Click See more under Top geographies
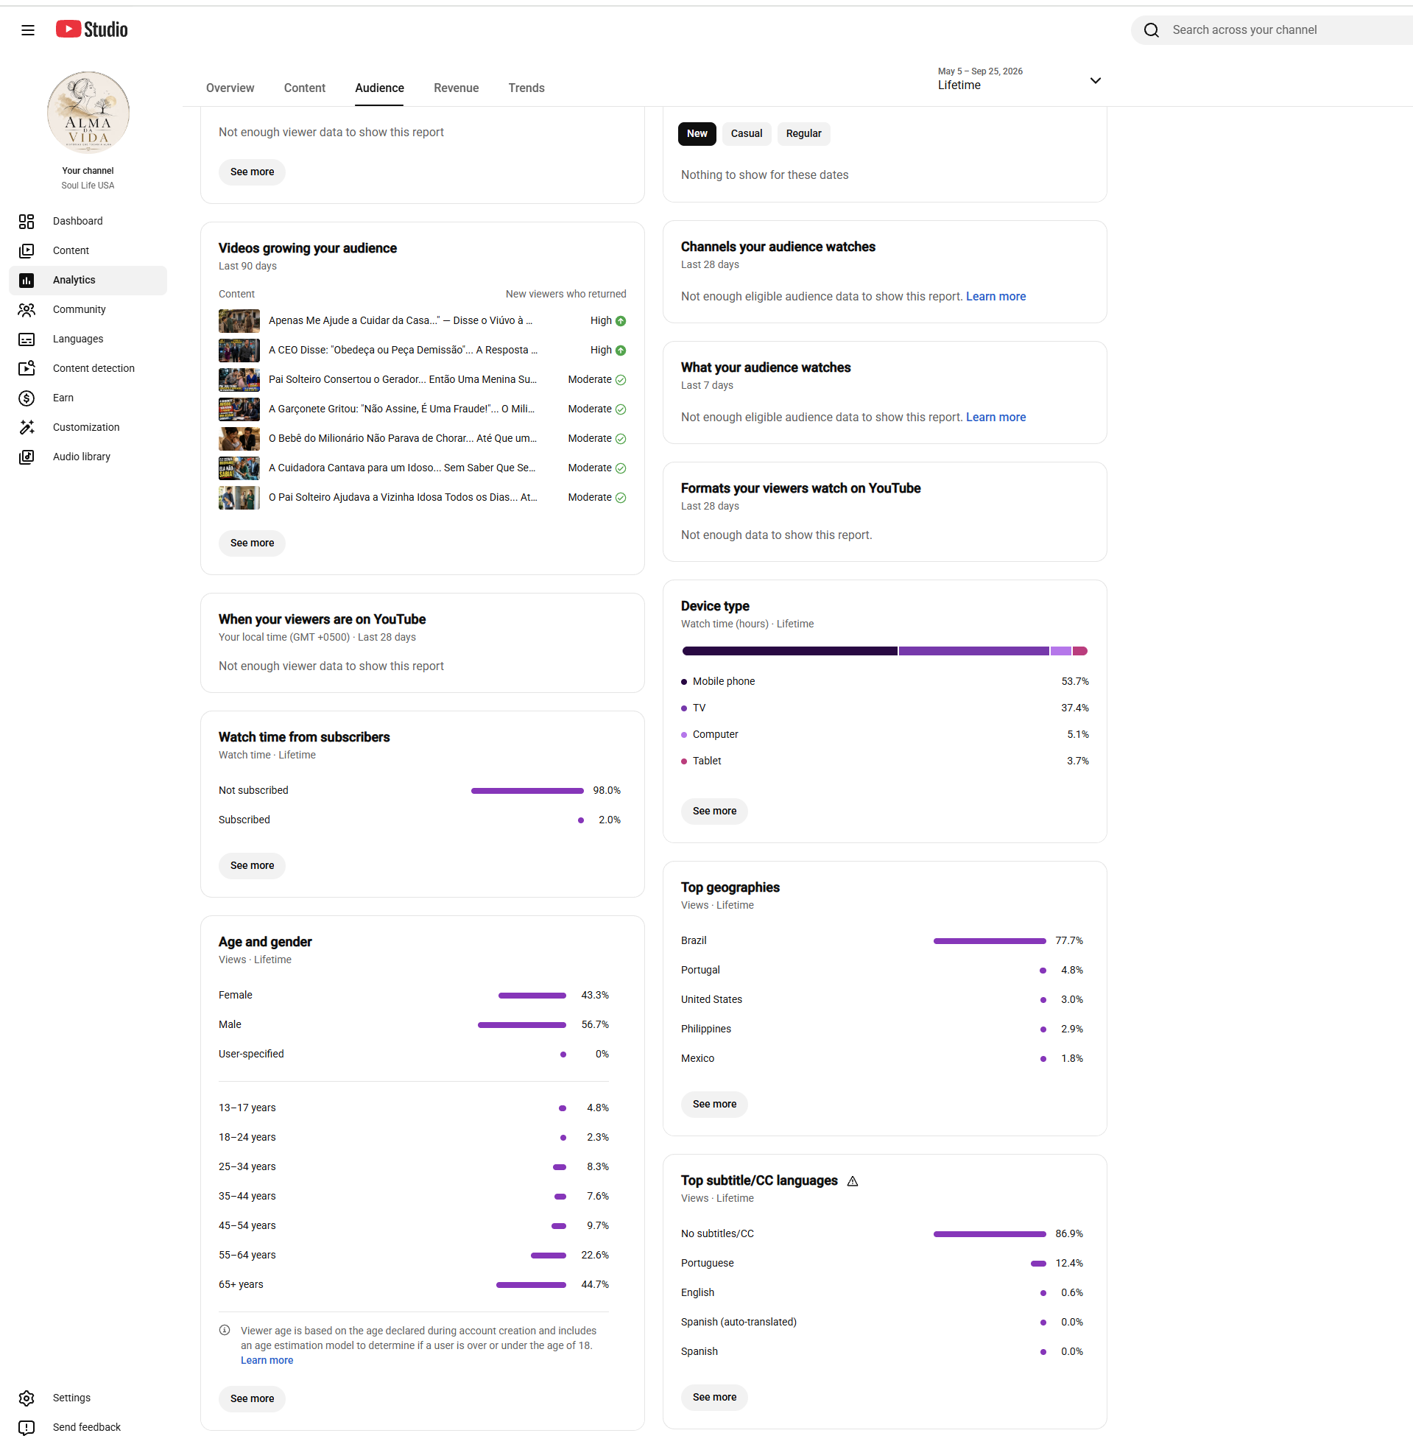Image resolution: width=1413 pixels, height=1447 pixels. (x=715, y=1104)
